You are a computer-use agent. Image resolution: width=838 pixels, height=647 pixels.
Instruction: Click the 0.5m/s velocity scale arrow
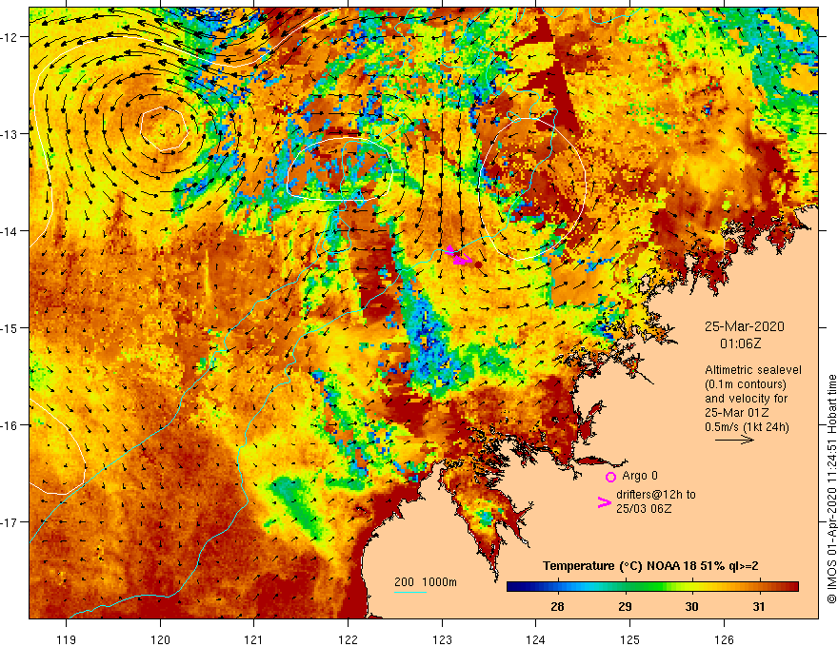(x=734, y=440)
